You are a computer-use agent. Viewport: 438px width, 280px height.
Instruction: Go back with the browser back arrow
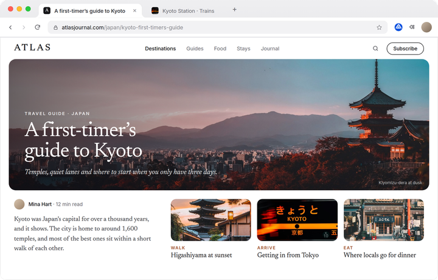(10, 27)
